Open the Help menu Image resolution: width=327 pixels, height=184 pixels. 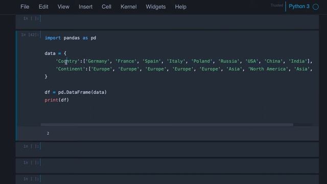(180, 7)
